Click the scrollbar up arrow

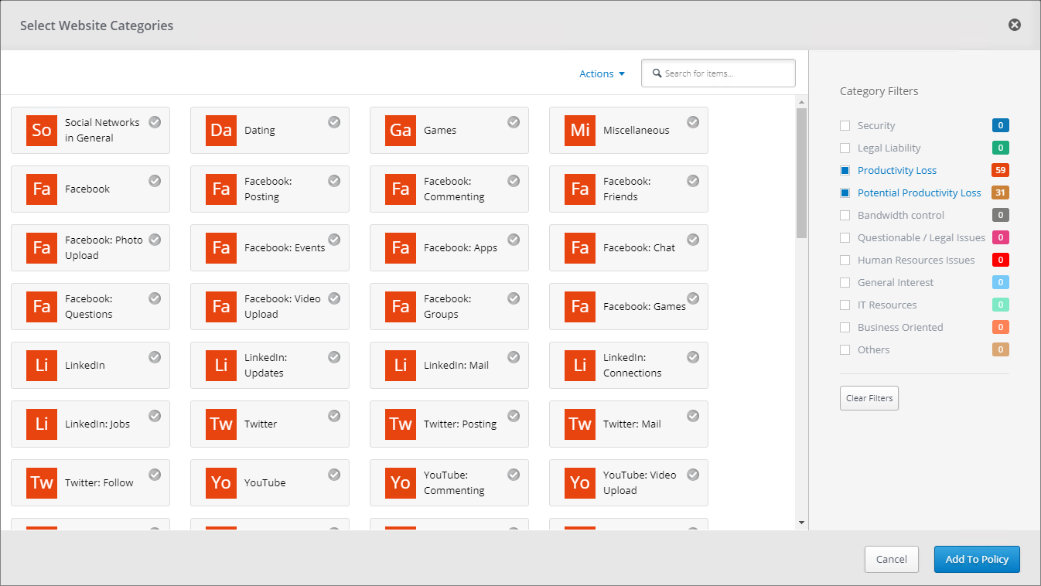tap(802, 102)
